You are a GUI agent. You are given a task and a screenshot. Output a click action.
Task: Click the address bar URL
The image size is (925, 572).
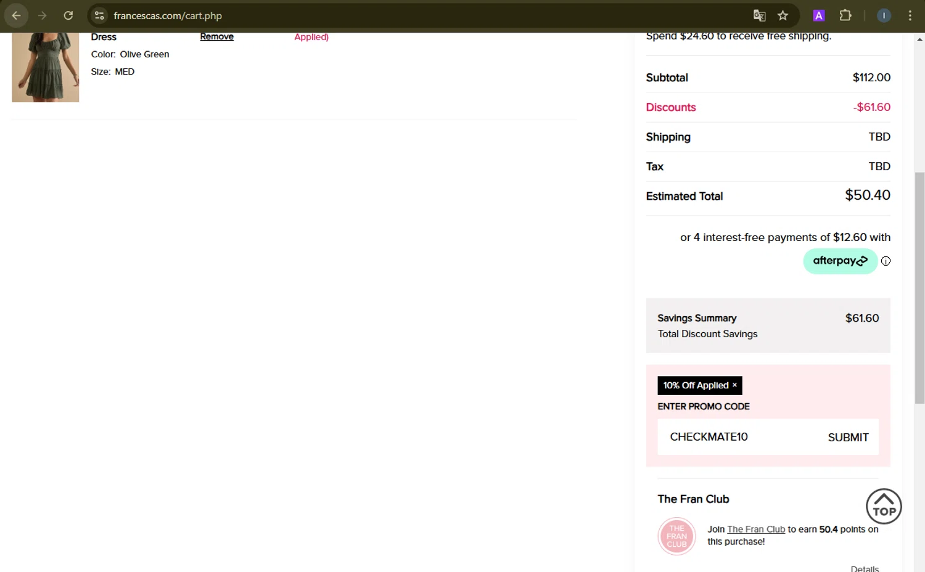[168, 15]
